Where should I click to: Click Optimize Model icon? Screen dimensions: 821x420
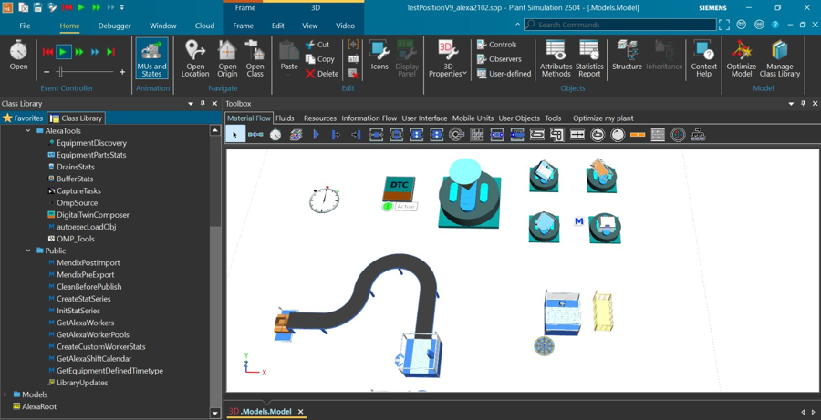pos(742,58)
